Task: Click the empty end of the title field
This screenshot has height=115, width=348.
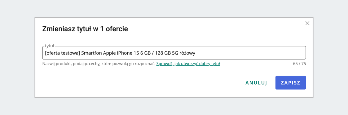Action: point(251,53)
